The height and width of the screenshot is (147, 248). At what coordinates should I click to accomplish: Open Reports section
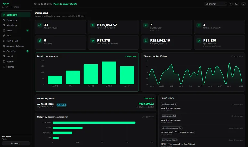[16, 62]
